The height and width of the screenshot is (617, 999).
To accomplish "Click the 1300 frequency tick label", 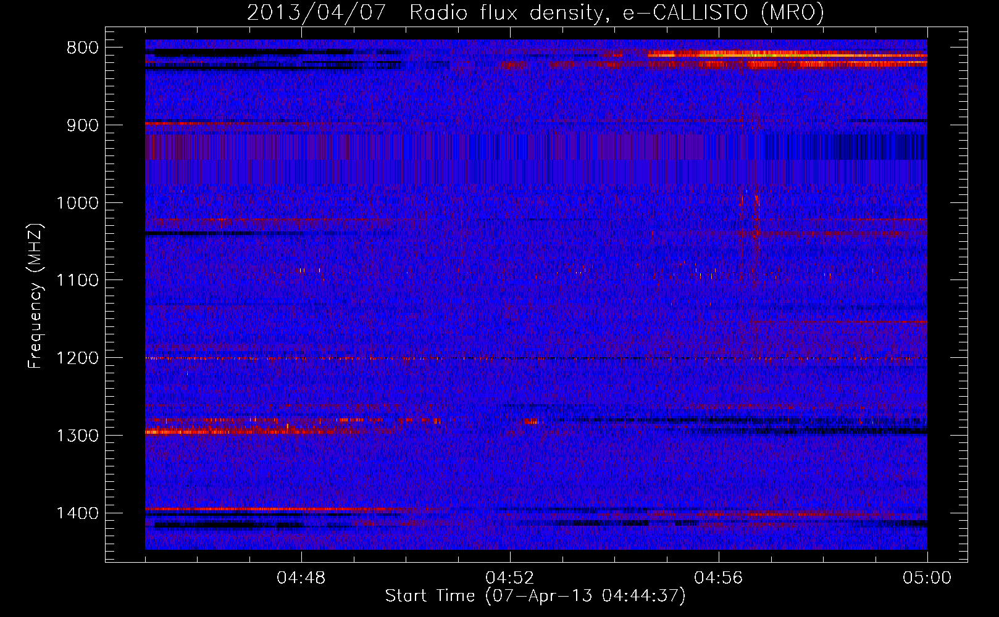I will pos(77,436).
